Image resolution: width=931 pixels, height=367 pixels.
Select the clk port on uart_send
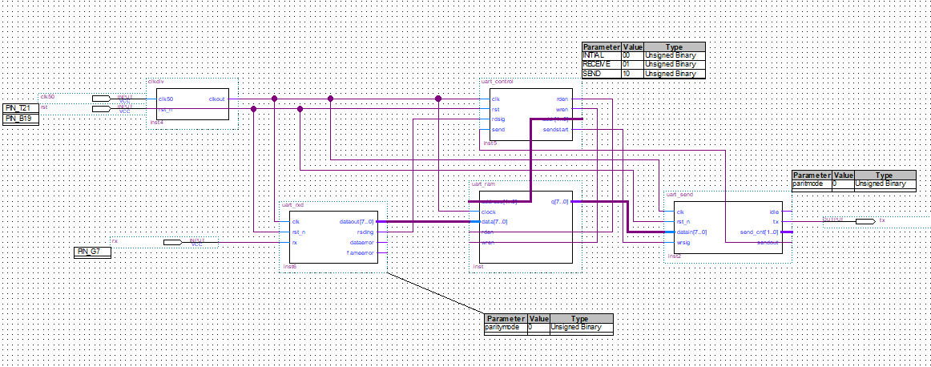[x=680, y=212]
